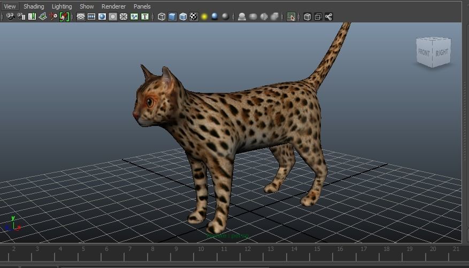Activate the 2D Pan/Zoom icon
Screen dimensions: 469x268
tap(53, 17)
